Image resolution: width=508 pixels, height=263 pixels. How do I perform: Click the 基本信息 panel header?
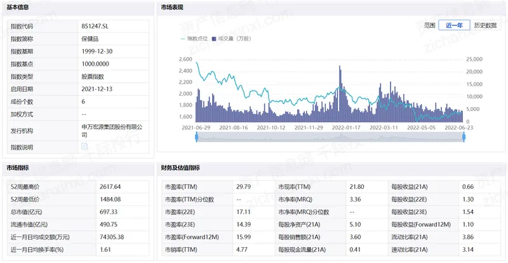click(x=78, y=7)
